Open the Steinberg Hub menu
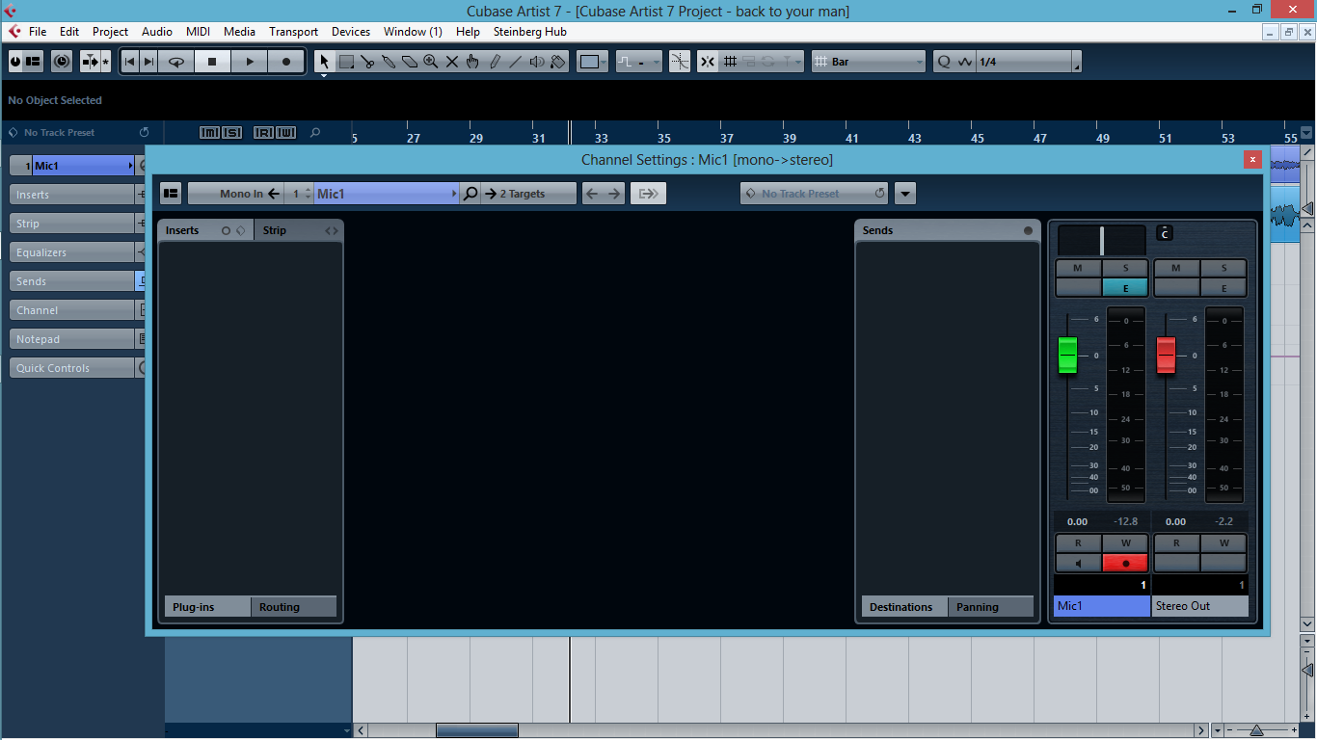This screenshot has width=1317, height=740. pyautogui.click(x=530, y=32)
